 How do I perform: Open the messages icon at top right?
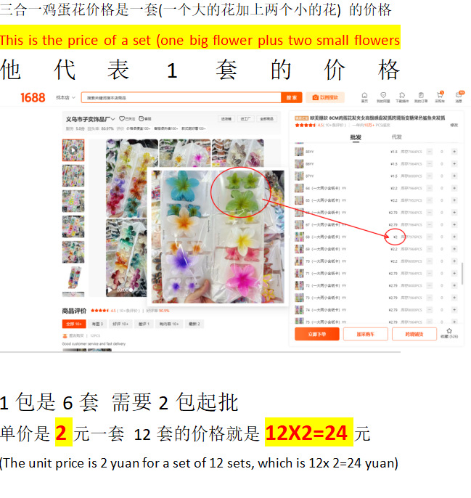point(459,95)
